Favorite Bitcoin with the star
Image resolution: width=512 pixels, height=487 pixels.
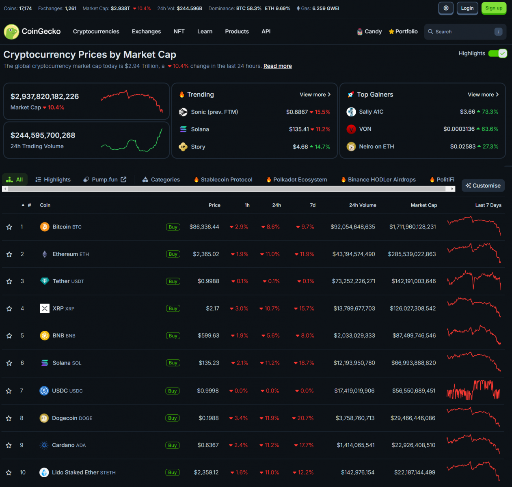coord(9,227)
